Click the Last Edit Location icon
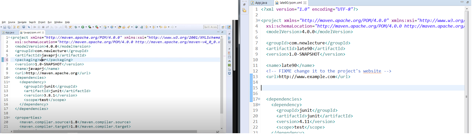 click(x=161, y=27)
